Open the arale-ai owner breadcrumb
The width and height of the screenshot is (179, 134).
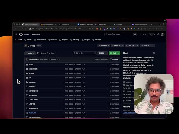pos(27,35)
